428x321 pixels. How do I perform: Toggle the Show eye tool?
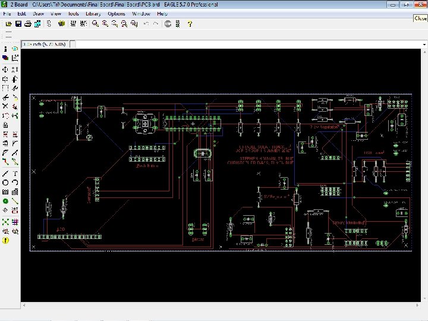coord(15,49)
